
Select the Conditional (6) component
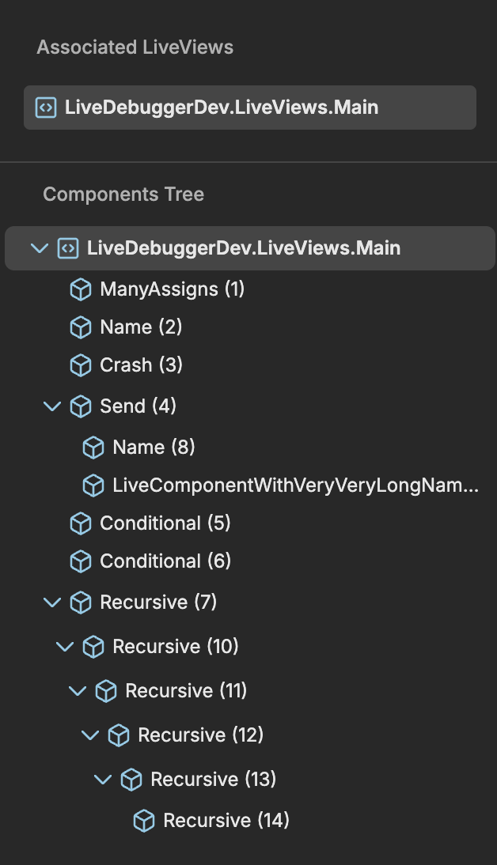pyautogui.click(x=165, y=561)
